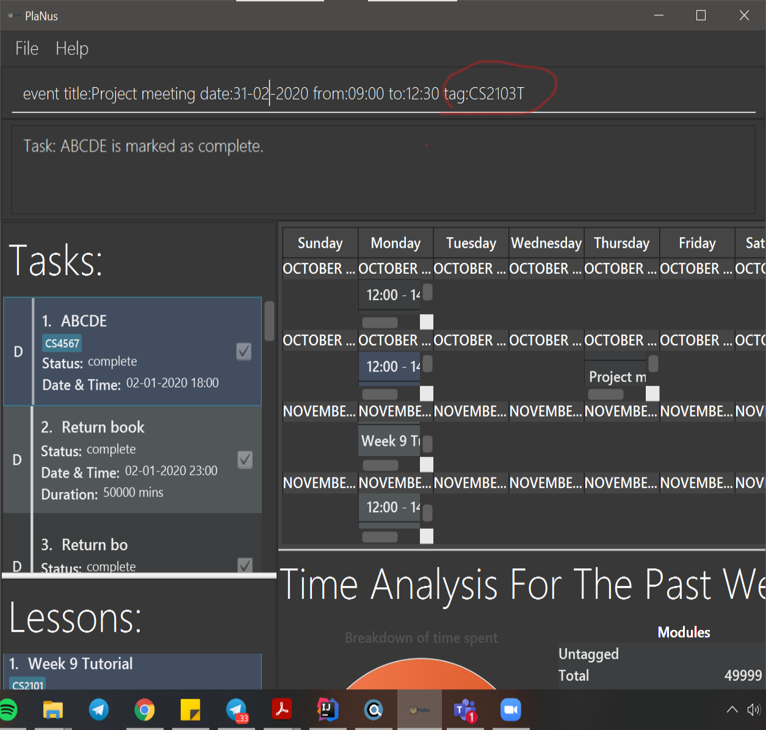Toggle the ABCDE task completion checkbox
Screen dimensions: 766x730
pyautogui.click(x=244, y=351)
